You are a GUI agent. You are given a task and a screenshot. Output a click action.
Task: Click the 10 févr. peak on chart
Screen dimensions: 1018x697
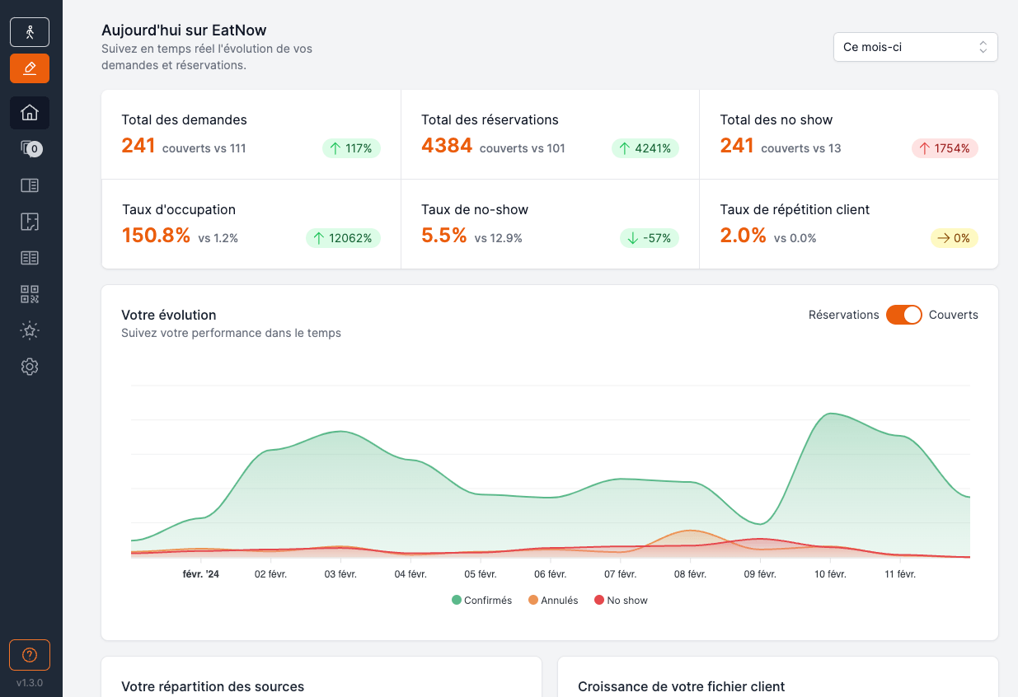(831, 414)
